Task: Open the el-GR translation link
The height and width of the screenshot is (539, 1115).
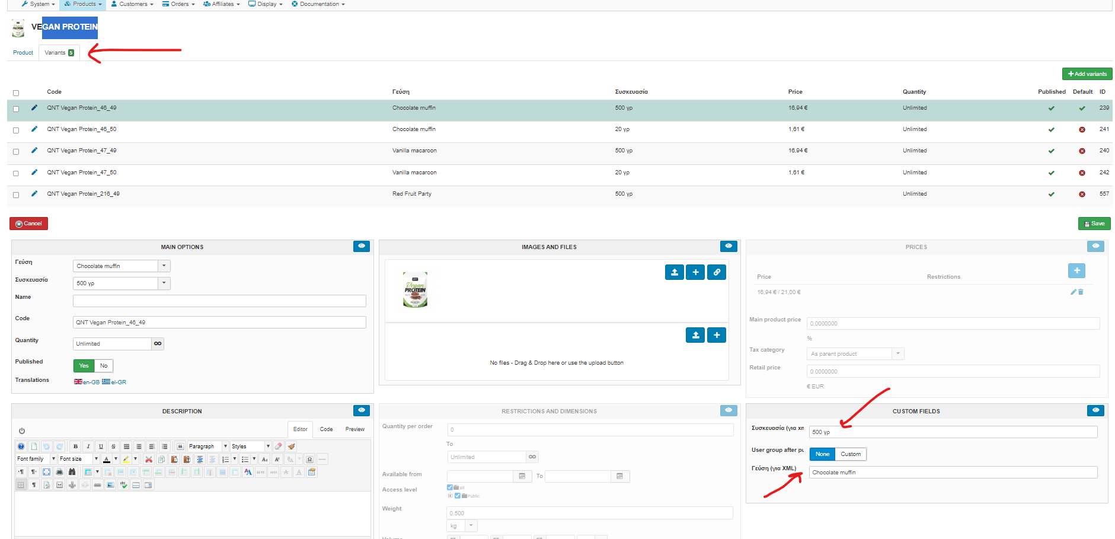Action: 114,382
